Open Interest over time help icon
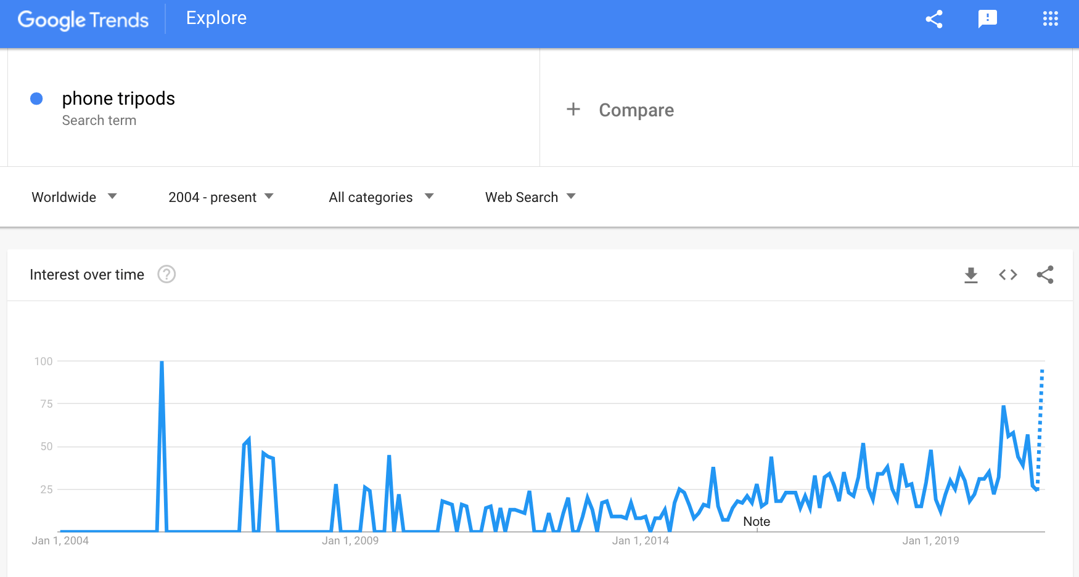The height and width of the screenshot is (577, 1079). pos(166,274)
